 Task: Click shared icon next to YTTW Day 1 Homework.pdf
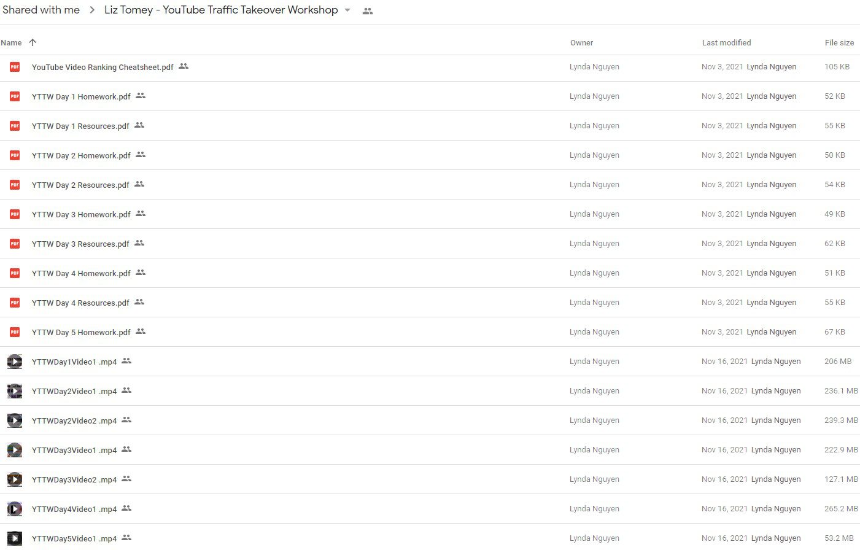point(141,96)
